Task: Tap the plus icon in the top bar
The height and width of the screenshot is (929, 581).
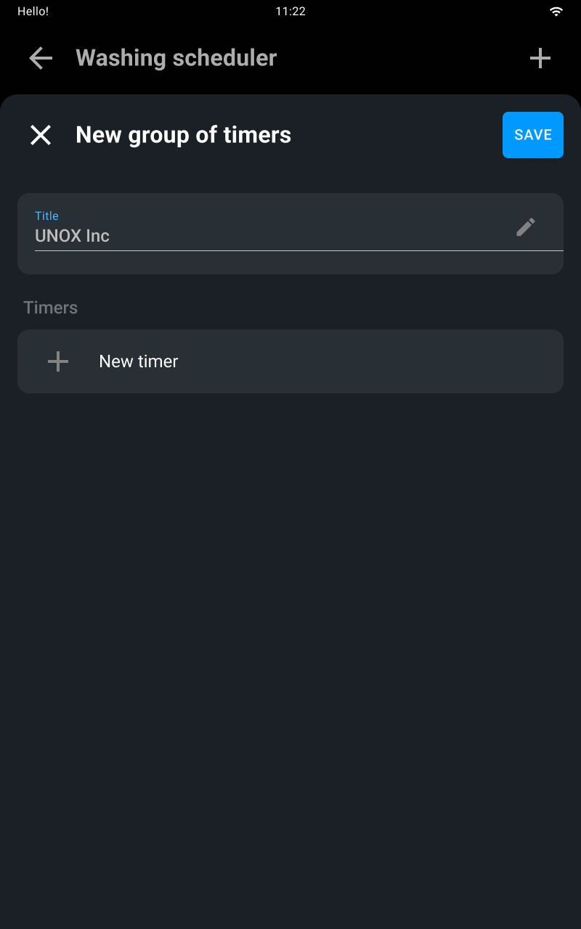Action: tap(540, 58)
